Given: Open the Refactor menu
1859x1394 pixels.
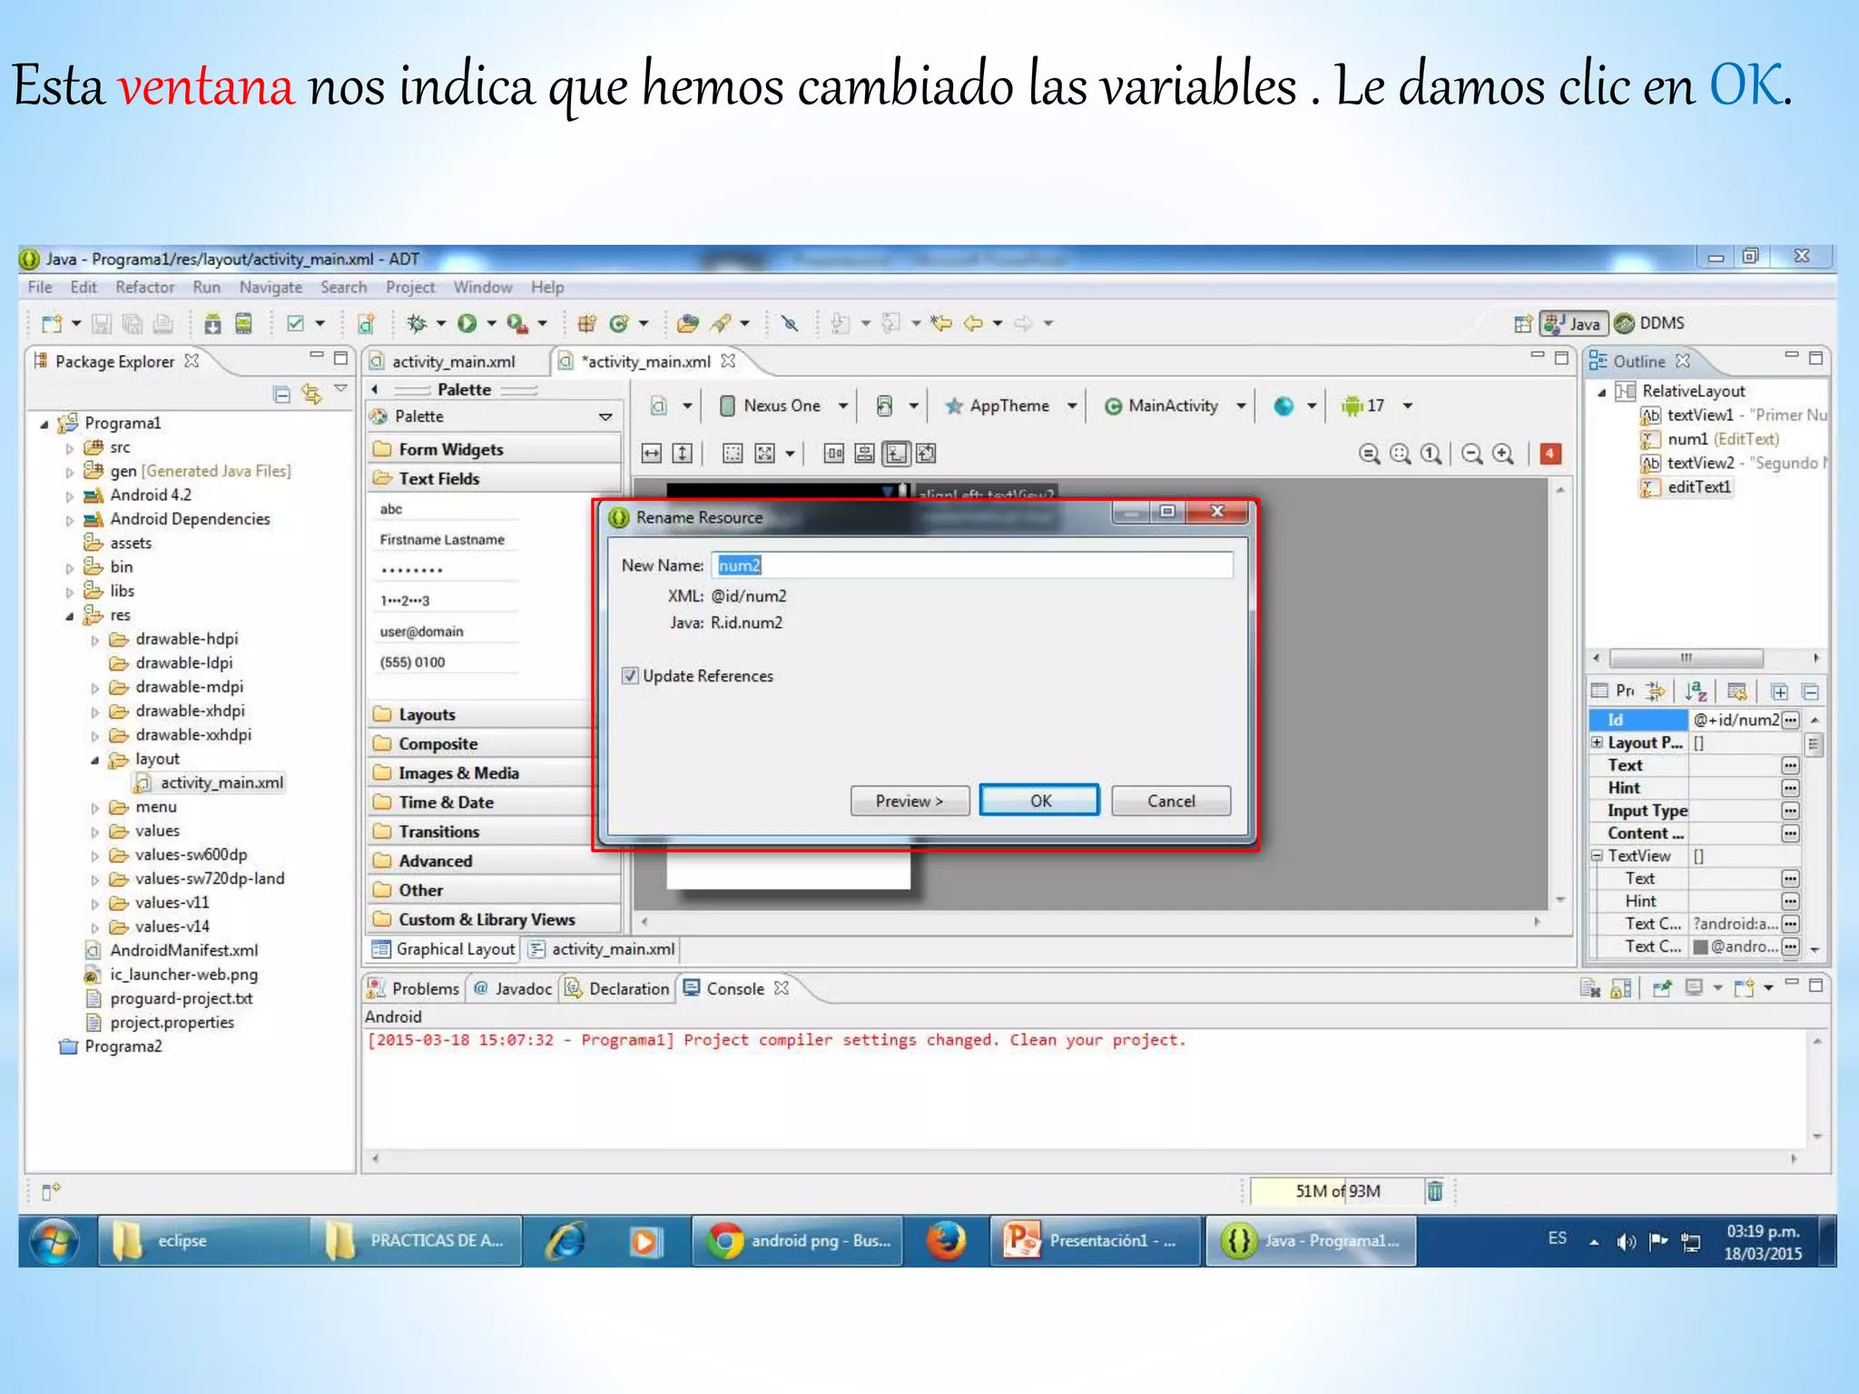Looking at the screenshot, I should point(144,288).
